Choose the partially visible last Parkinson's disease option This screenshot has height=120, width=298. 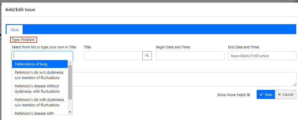(40, 113)
